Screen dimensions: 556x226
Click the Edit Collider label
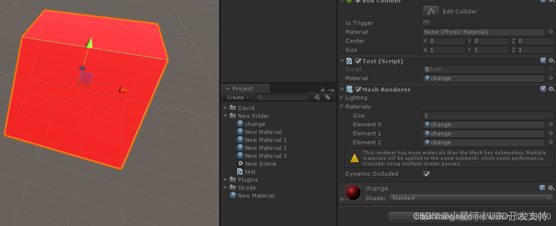coord(460,11)
